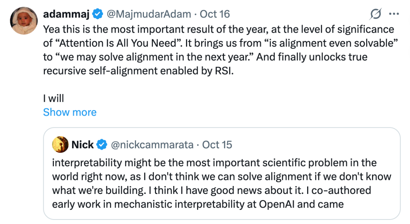The width and height of the screenshot is (410, 224).
Task: Visit the @MajmudarAdam handle
Action: 149,14
